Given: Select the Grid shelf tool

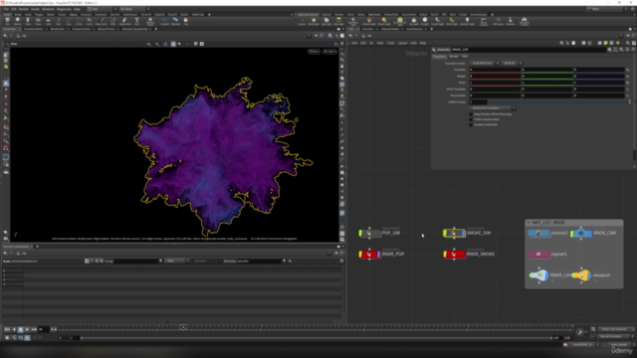Looking at the screenshot, I should [48, 21].
